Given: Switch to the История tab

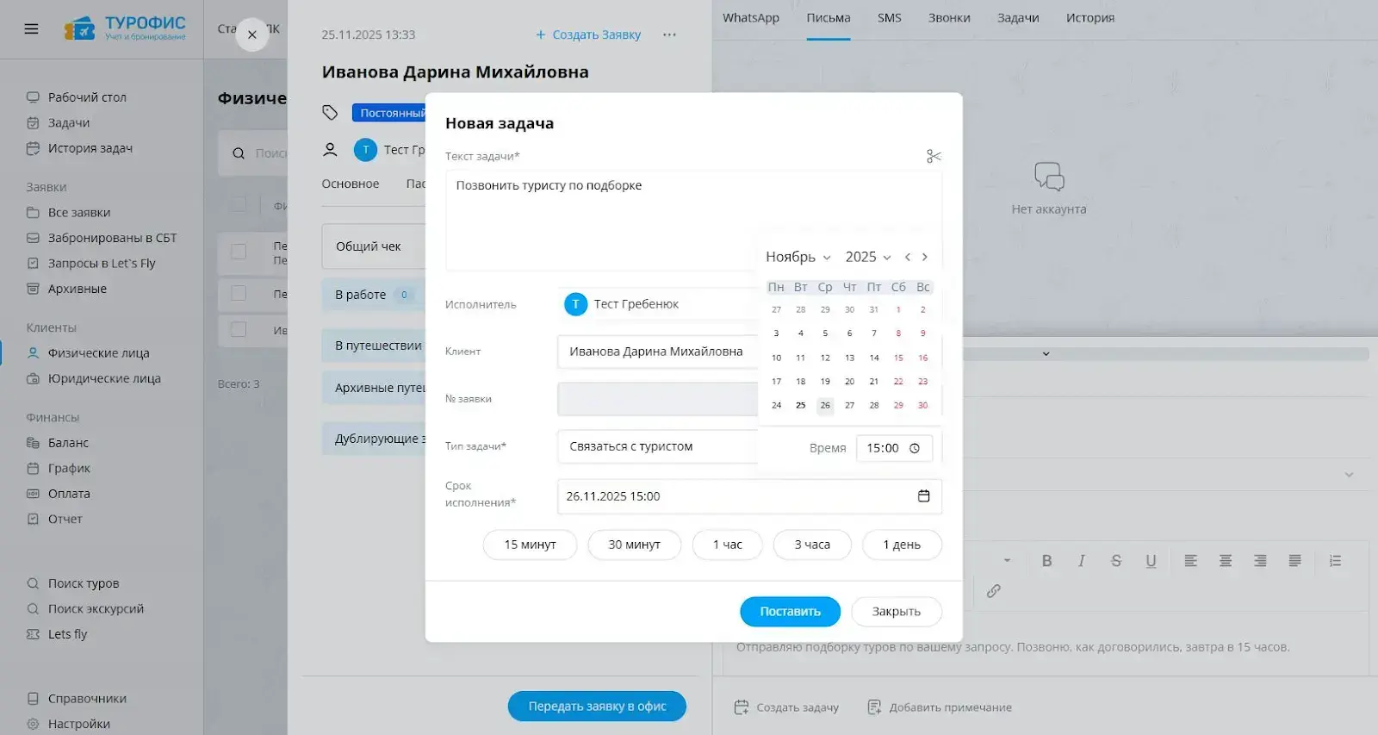Looking at the screenshot, I should (x=1090, y=18).
